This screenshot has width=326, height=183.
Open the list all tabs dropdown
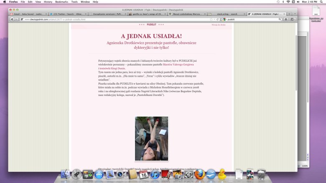[295, 14]
